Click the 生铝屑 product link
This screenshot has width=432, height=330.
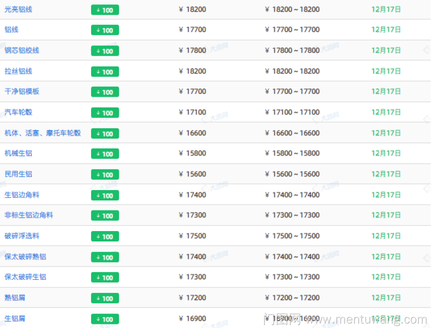[x=15, y=318]
